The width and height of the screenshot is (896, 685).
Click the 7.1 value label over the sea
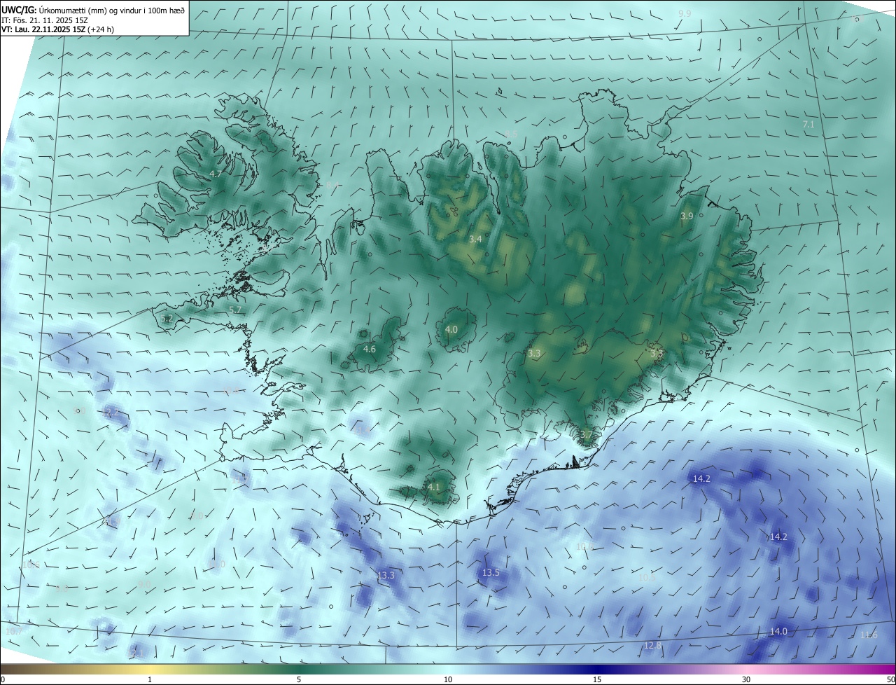coord(808,124)
